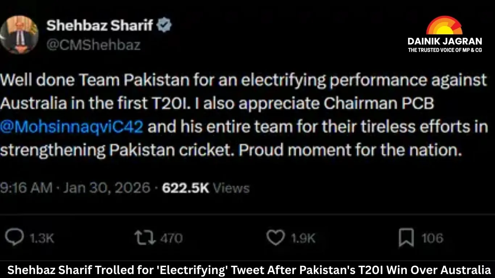Click the headline caption about Shehbaz Sharif trolled

click(x=249, y=270)
